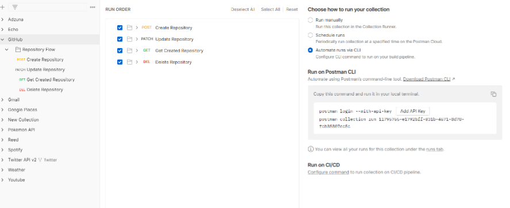Open the three-dots more options menu
The height and width of the screenshot is (208, 510).
[93, 7]
